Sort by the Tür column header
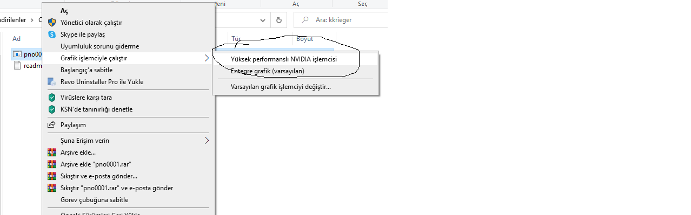 (x=236, y=39)
